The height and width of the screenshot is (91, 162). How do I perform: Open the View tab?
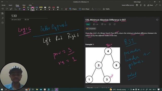point(24,5)
